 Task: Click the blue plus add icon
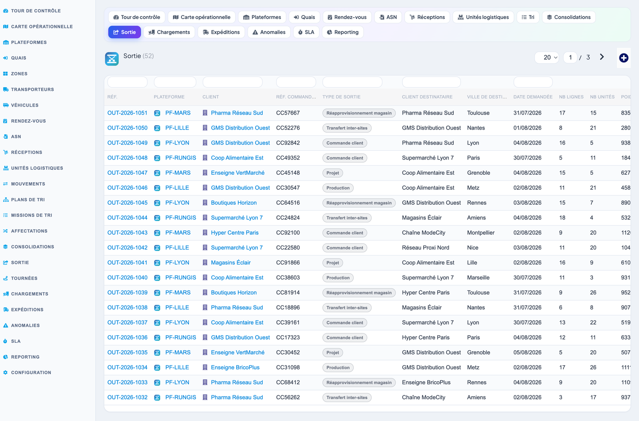(624, 58)
